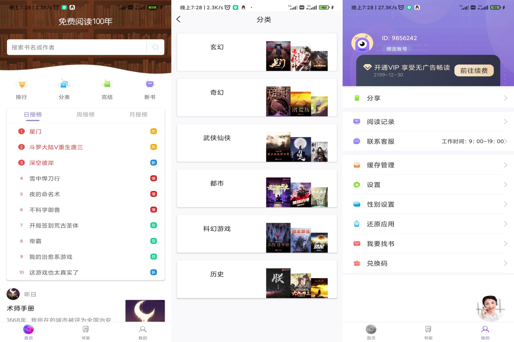Switch to the 月搜榜 monthly ranking tab
514x342 pixels.
tap(138, 114)
